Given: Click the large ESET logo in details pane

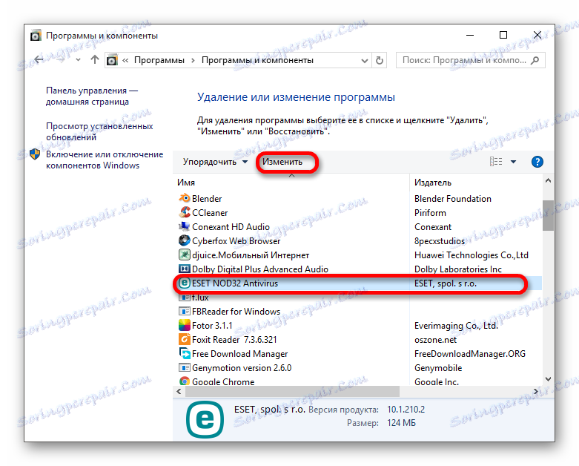Looking at the screenshot, I should [205, 419].
